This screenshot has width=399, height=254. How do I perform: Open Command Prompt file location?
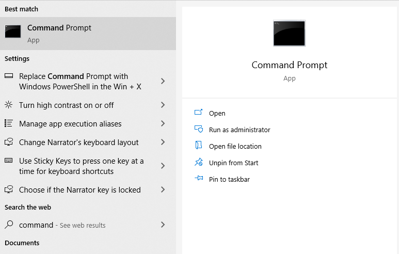(235, 147)
